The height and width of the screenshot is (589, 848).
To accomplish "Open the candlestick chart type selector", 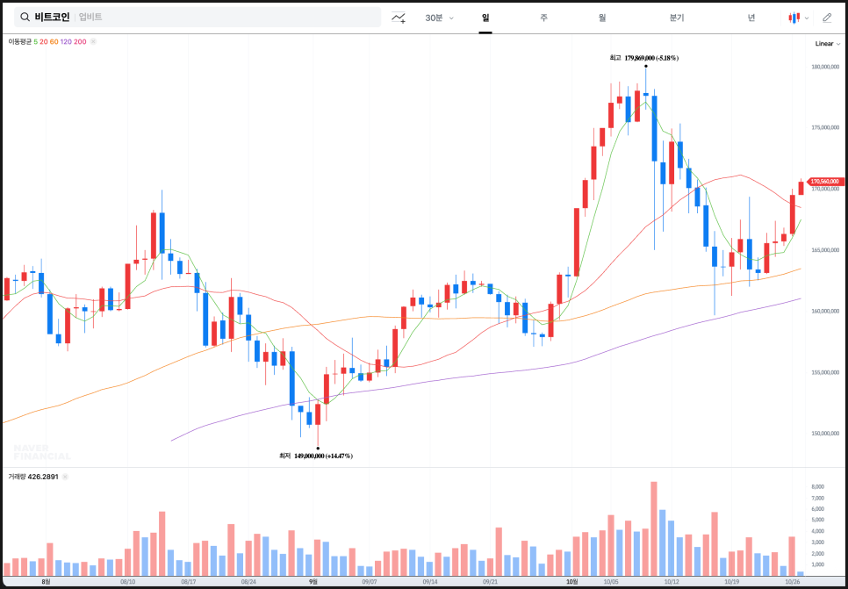I will (794, 18).
